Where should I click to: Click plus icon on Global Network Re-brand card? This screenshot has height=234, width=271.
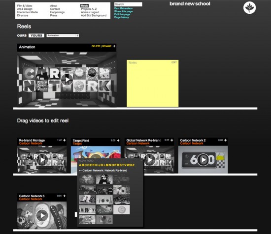[172, 140]
